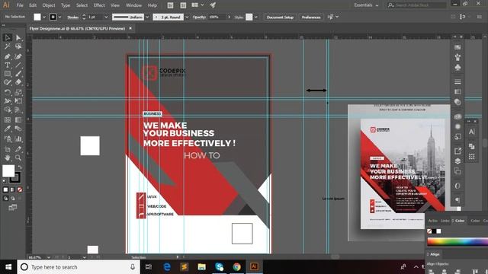488x274 pixels.
Task: Select the Eraser tool
Action: [18, 83]
